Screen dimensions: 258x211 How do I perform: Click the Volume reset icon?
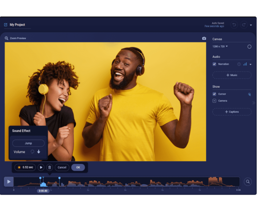coord(32,152)
